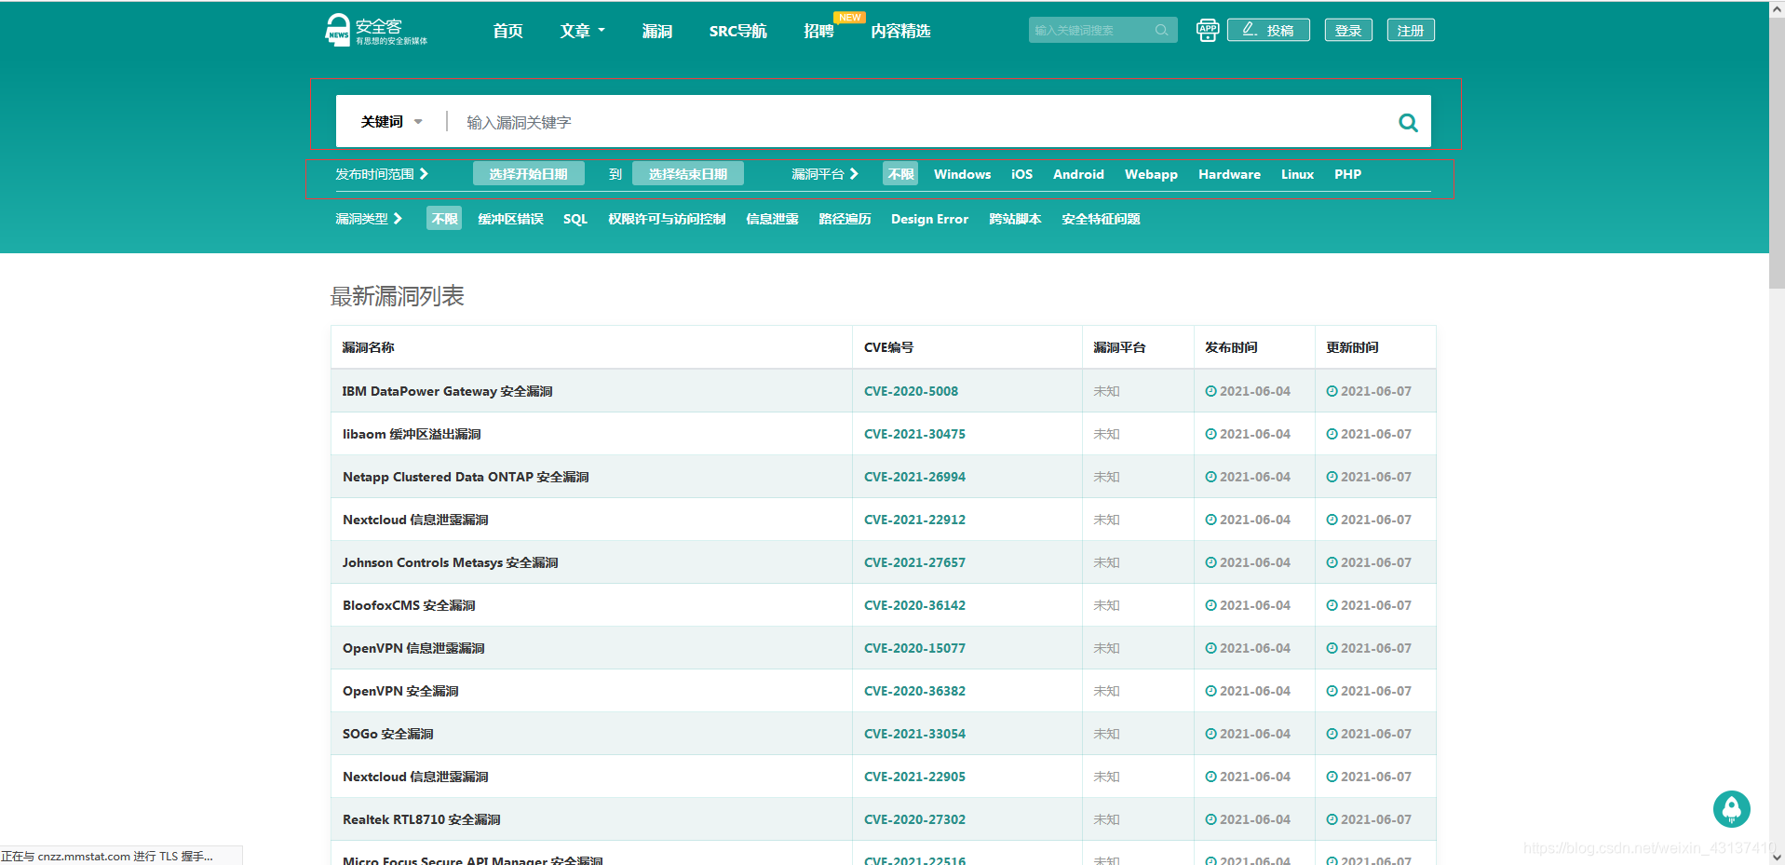This screenshot has height=865, width=1785.
Task: Click the 更新时间 column header
Action: [1352, 347]
